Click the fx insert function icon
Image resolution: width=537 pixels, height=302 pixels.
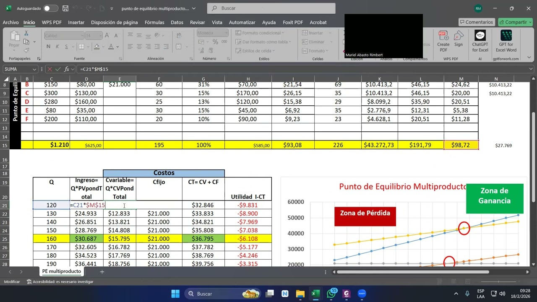[x=67, y=69]
